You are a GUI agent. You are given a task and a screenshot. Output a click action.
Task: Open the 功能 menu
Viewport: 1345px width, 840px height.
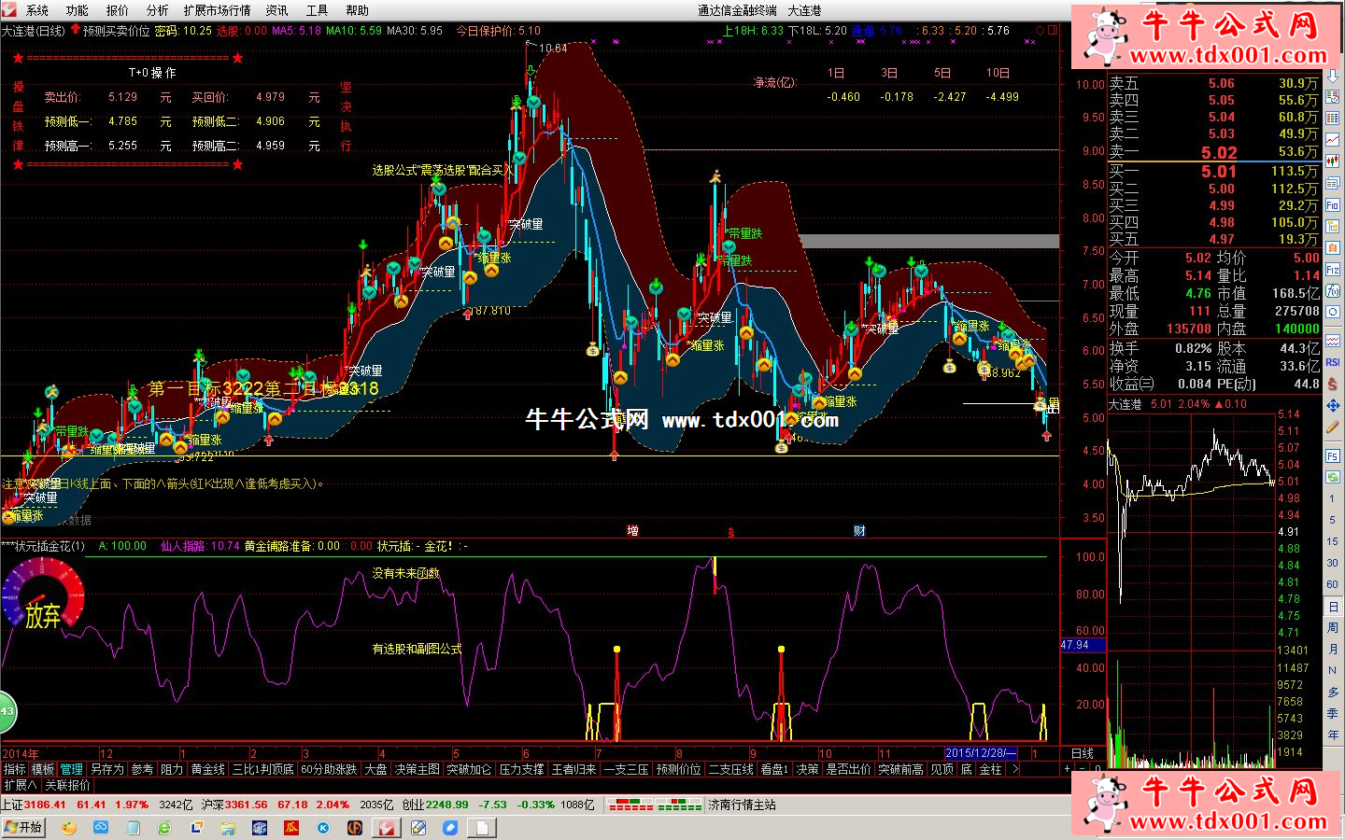[77, 10]
